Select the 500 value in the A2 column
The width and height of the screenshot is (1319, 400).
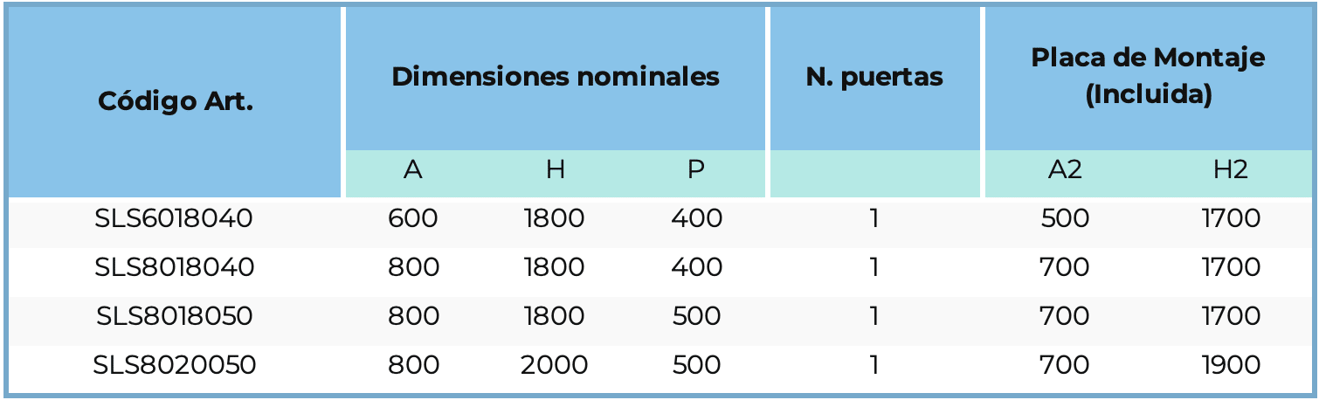[x=1065, y=218]
